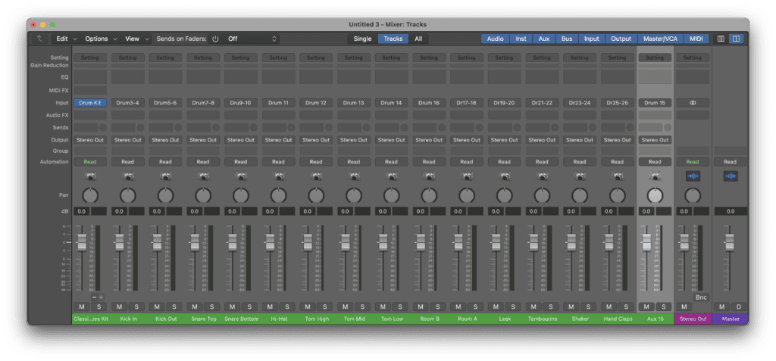The image size is (776, 361).
Task: Open Drum3-4 input selector on Kick In
Action: 127,103
